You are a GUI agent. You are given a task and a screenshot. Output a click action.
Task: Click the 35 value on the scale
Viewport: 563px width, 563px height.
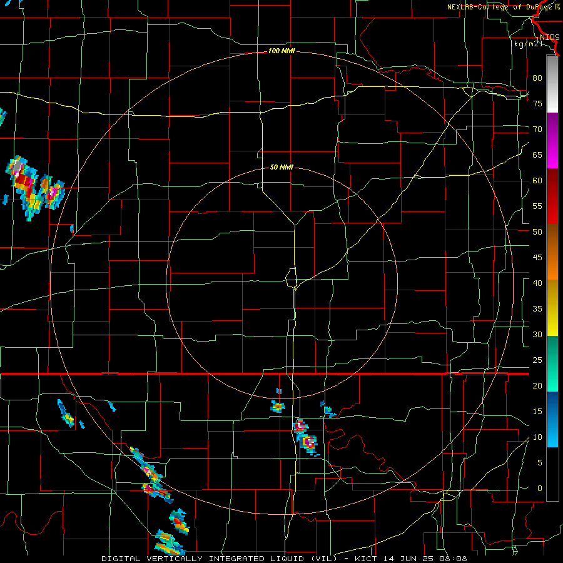537,309
